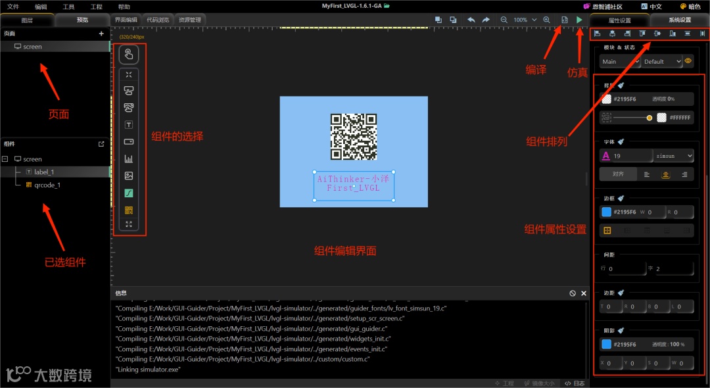Open the simsun font dropdown

[674, 156]
